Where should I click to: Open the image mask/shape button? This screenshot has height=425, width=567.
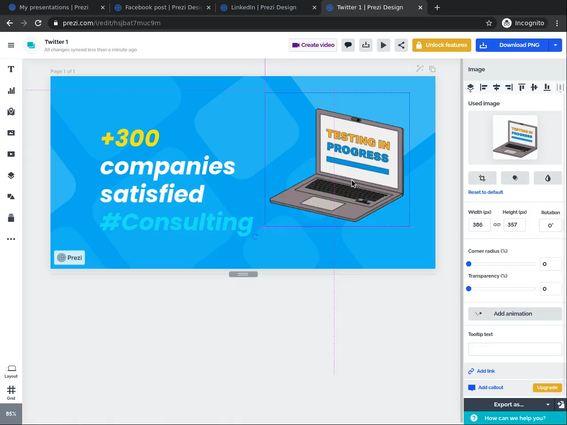[x=515, y=178]
